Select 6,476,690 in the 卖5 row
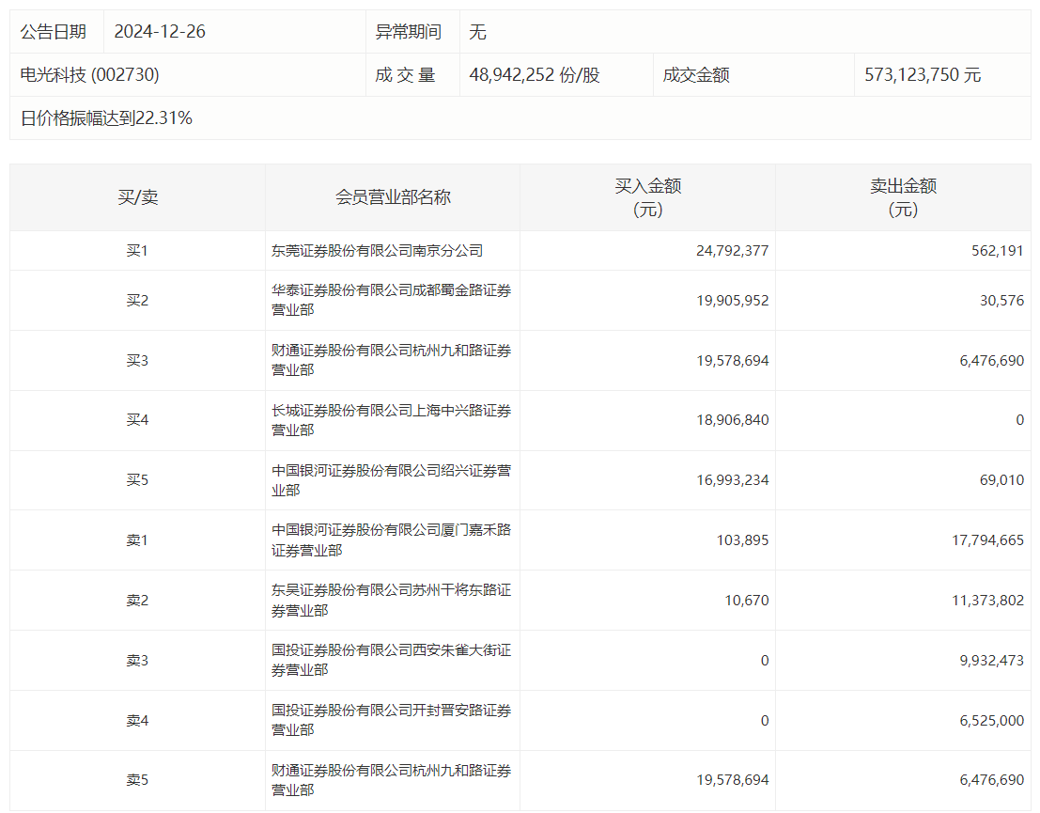Screen dimensions: 1040x813 991,780
